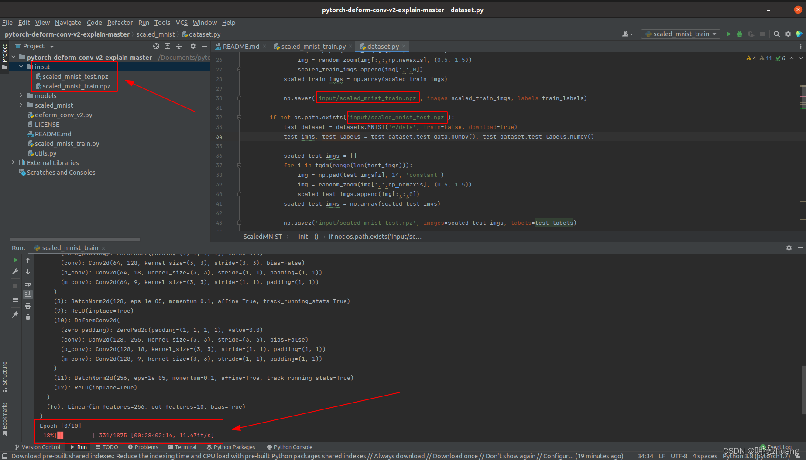Click the colorful JetBrains toolbox icon at top right

click(799, 34)
